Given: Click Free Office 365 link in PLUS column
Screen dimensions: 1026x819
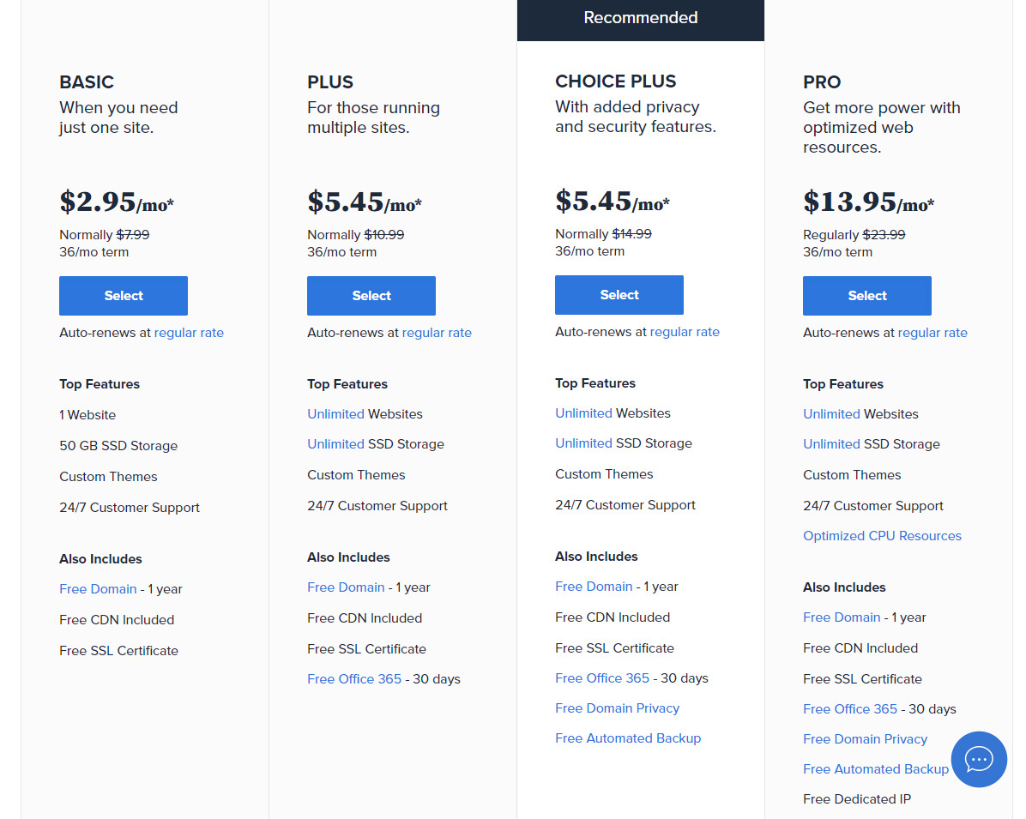Looking at the screenshot, I should (354, 677).
